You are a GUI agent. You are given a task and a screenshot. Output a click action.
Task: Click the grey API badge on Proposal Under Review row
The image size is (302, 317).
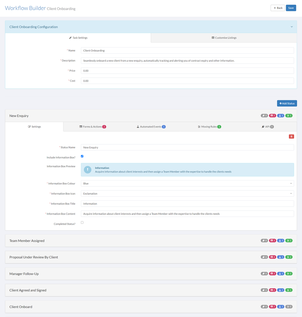pyautogui.click(x=264, y=257)
